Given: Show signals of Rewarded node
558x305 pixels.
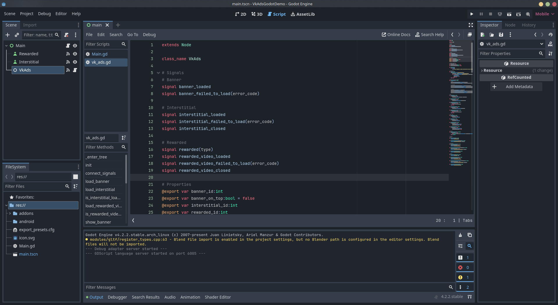Looking at the screenshot, I should point(68,54).
